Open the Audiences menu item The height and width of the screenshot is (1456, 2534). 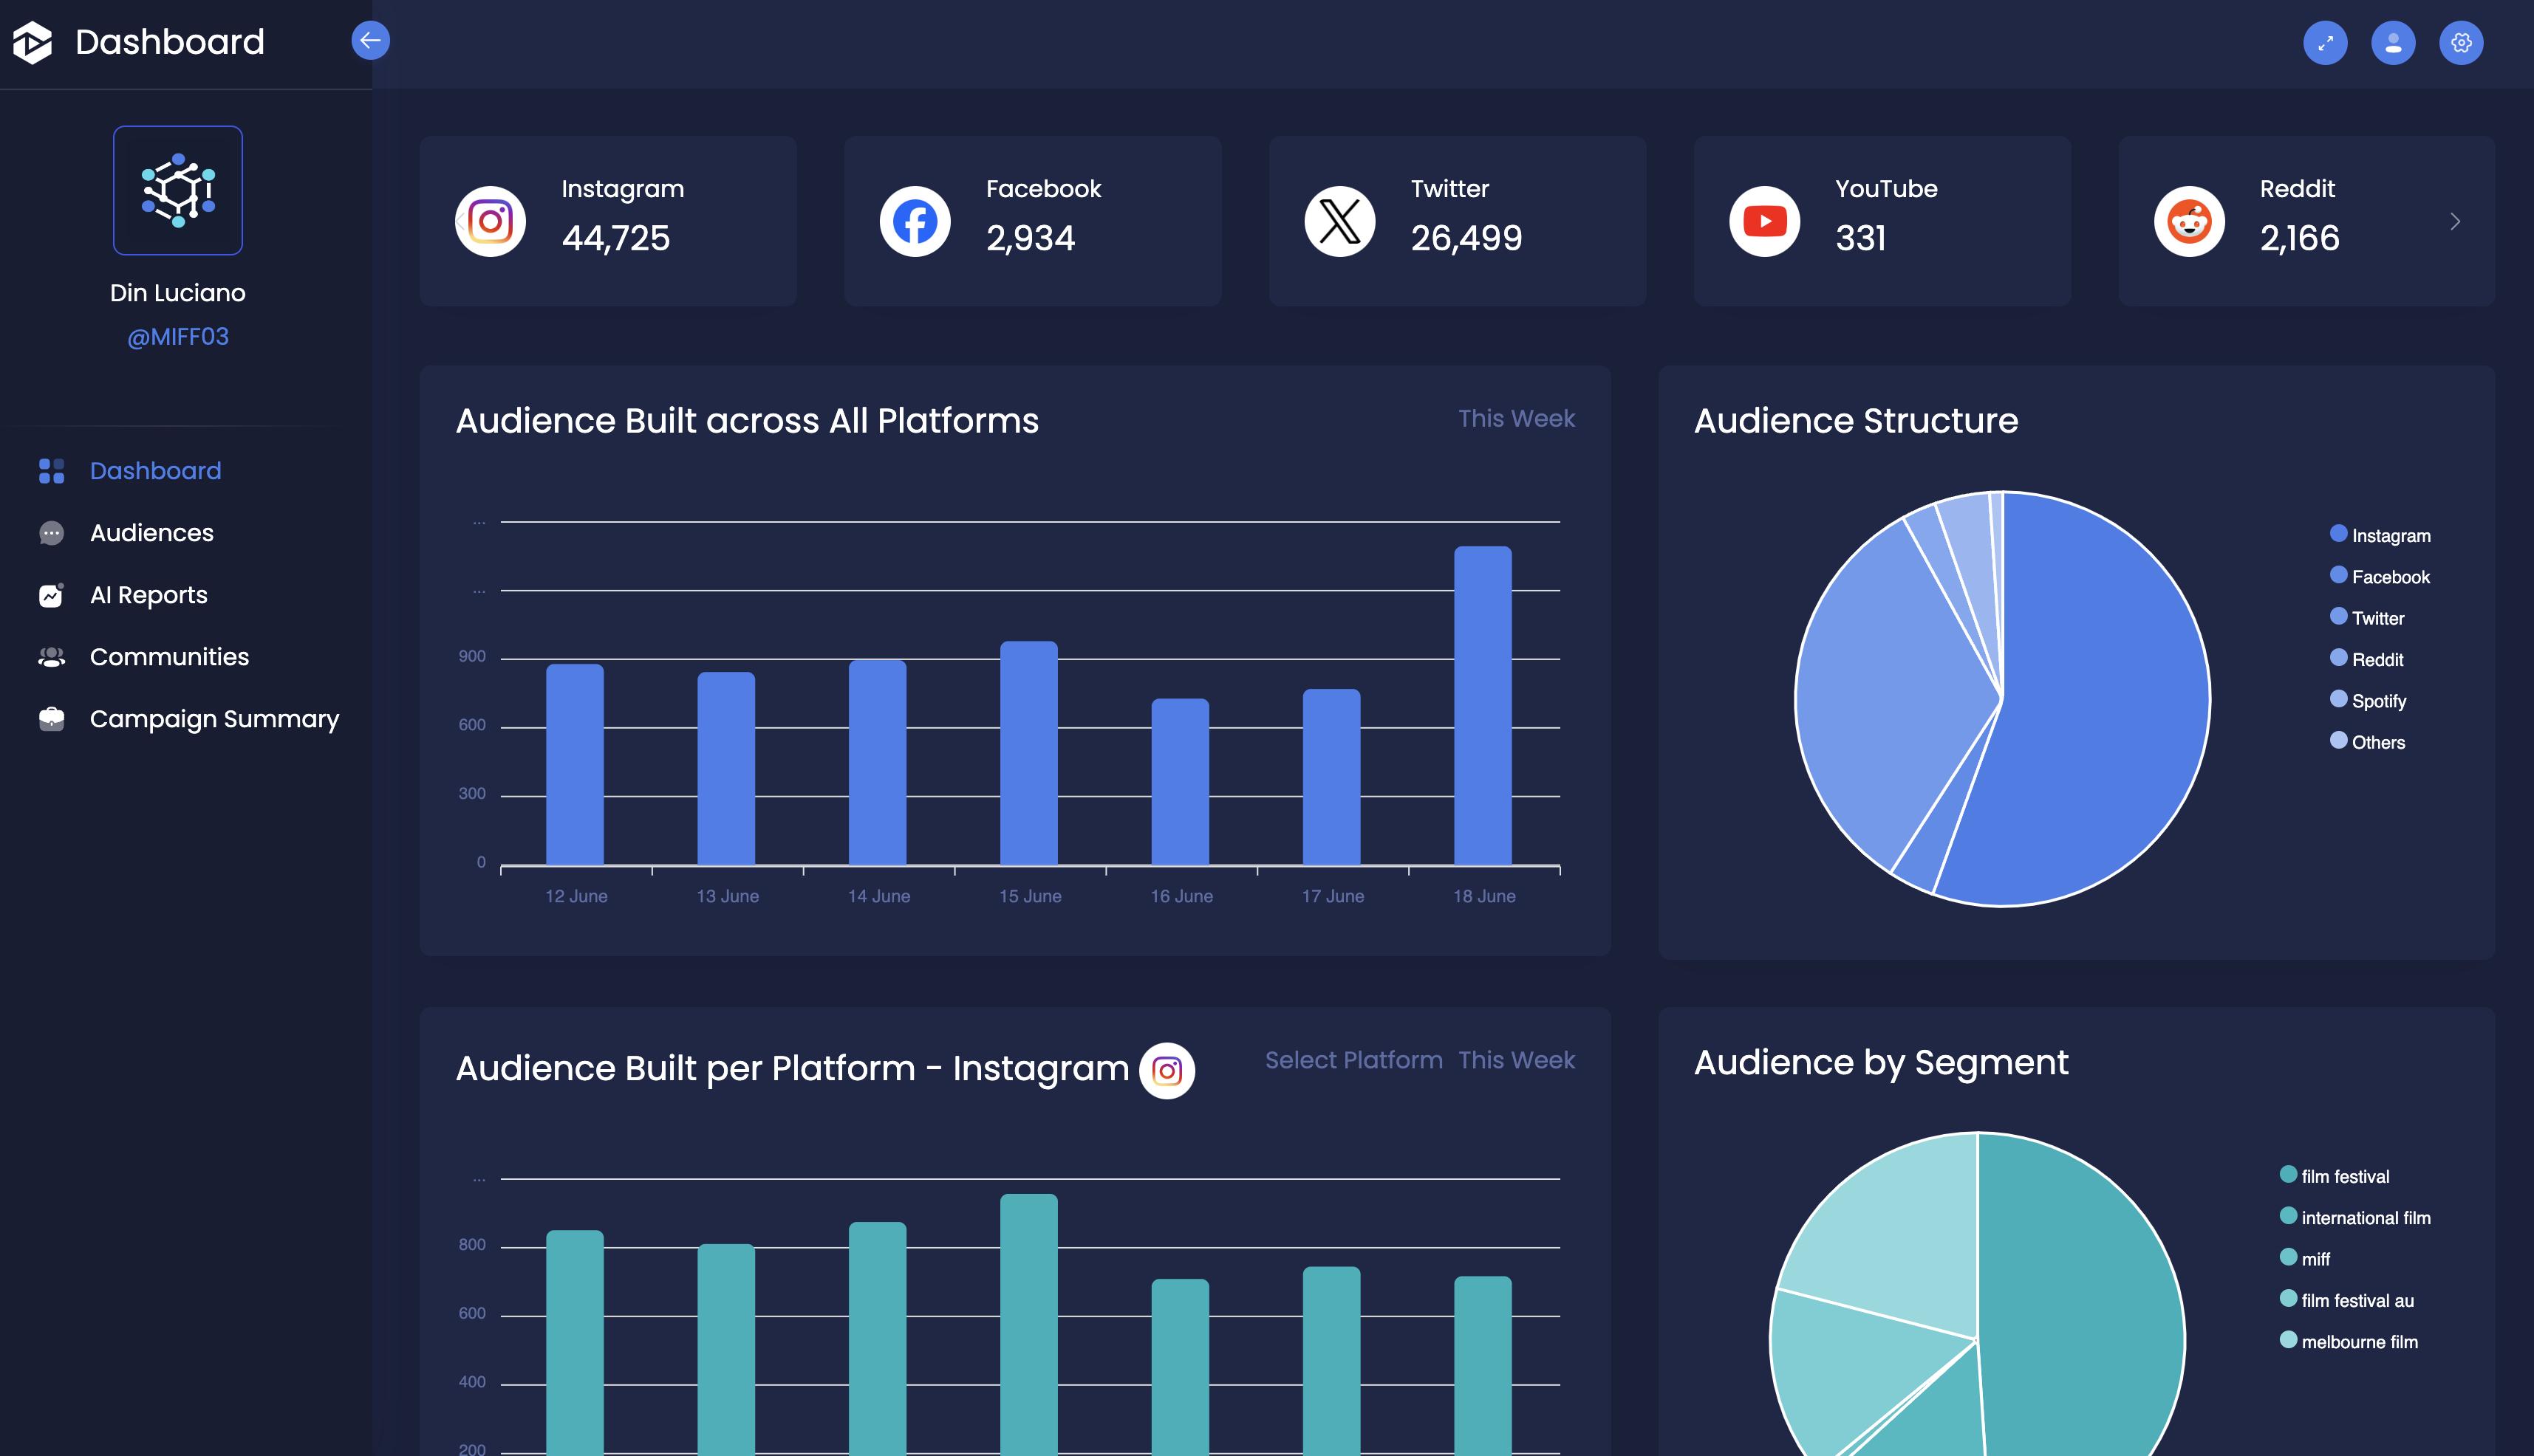coord(151,533)
